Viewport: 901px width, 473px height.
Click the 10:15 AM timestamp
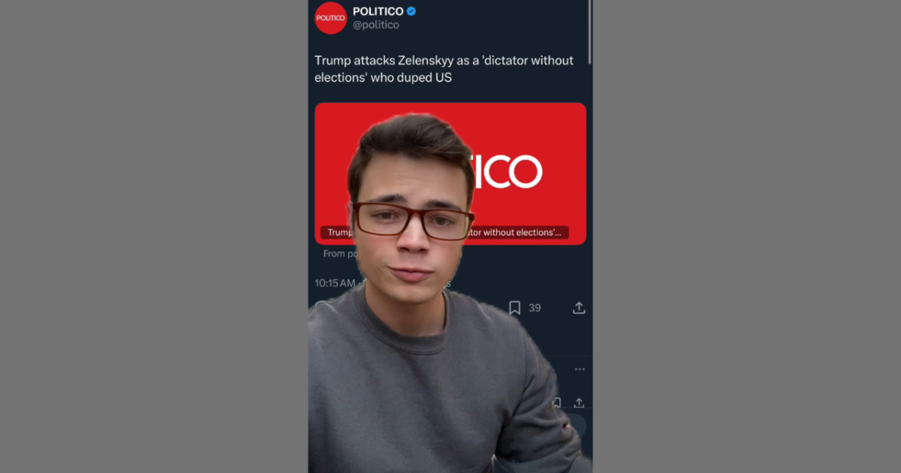(x=335, y=283)
